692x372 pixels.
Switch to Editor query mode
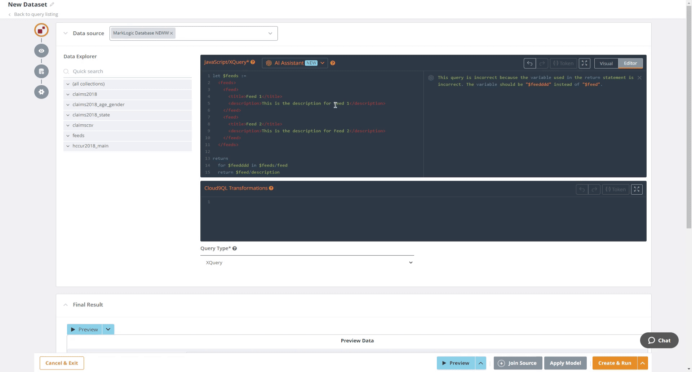(x=630, y=63)
